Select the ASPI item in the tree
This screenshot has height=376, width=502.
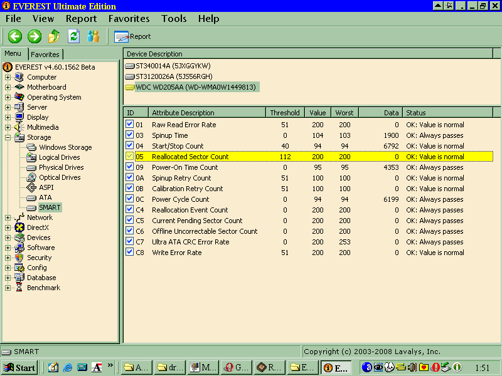tap(46, 187)
